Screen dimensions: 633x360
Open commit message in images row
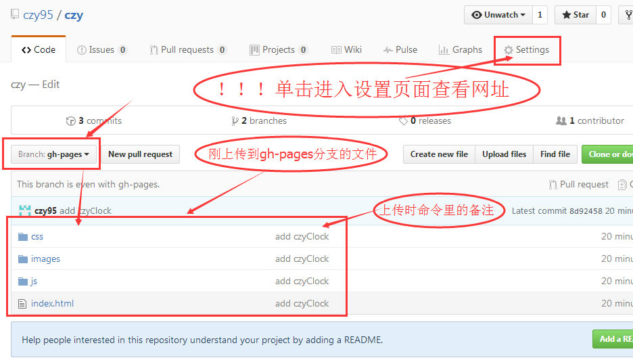302,259
